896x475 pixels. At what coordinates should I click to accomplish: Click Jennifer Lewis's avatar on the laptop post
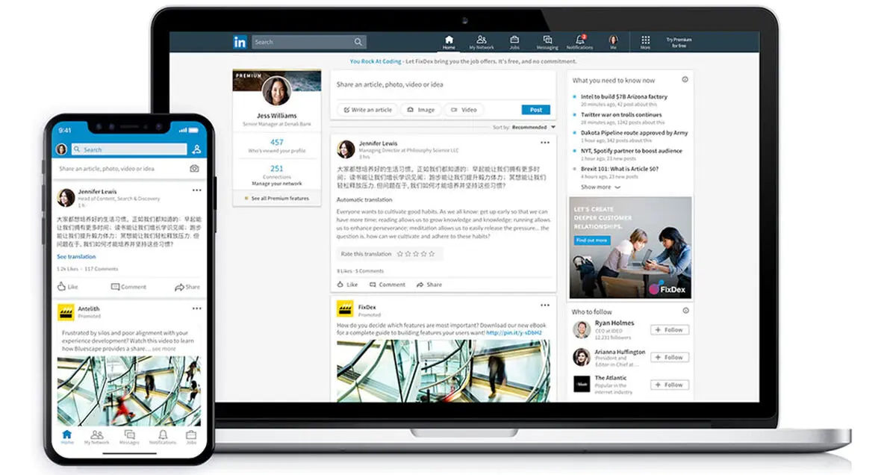(346, 149)
